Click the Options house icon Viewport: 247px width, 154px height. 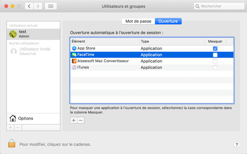13,118
